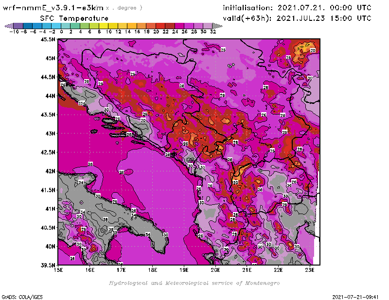The height and width of the screenshot is (300, 389).
Task: Pick the orange 14 to 16 swatch
Action: (x=132, y=26)
